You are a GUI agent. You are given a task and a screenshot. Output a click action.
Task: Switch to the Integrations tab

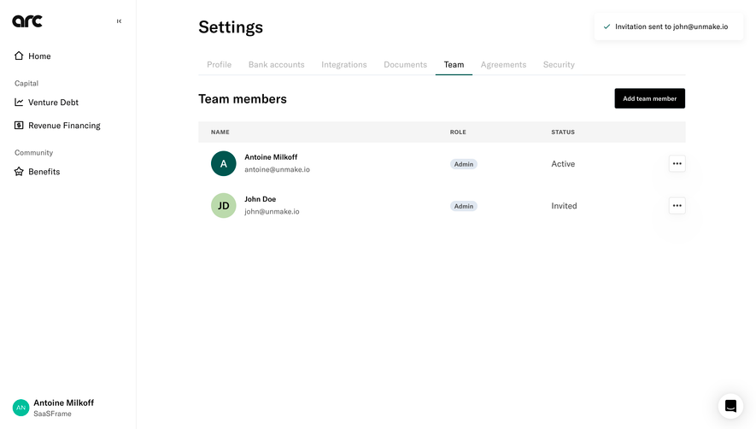343,65
